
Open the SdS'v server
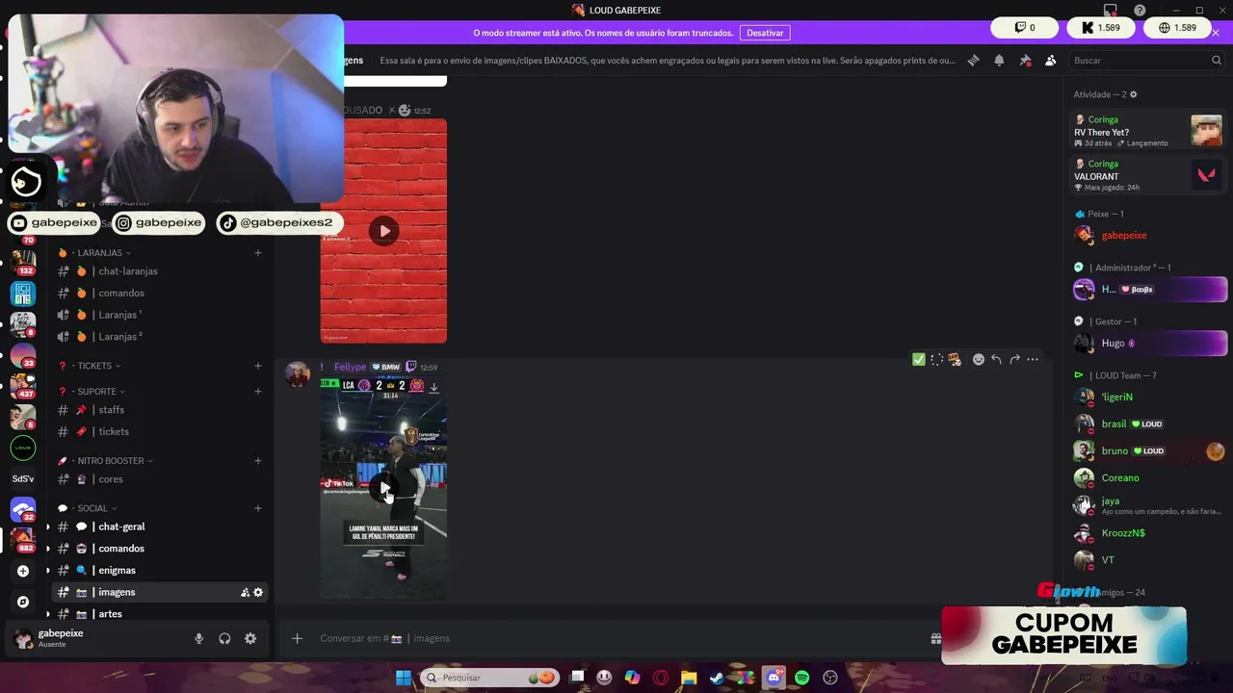pos(23,478)
